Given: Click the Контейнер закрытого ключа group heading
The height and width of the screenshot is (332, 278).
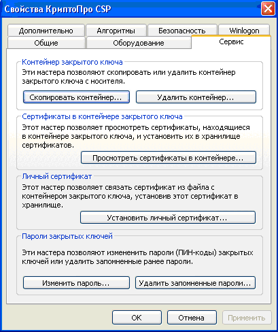Looking at the screenshot, I should pos(72,62).
